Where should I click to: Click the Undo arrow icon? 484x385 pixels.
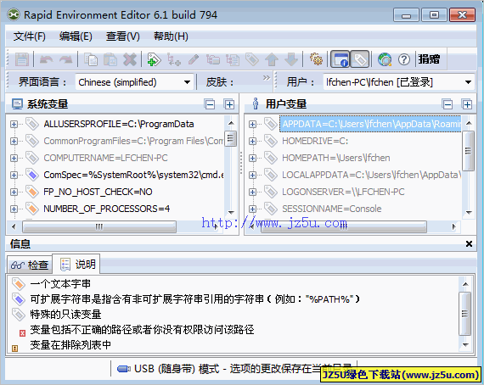coord(47,59)
